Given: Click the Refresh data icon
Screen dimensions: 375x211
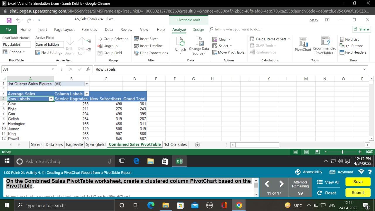Looking at the screenshot, I should pos(180,42).
